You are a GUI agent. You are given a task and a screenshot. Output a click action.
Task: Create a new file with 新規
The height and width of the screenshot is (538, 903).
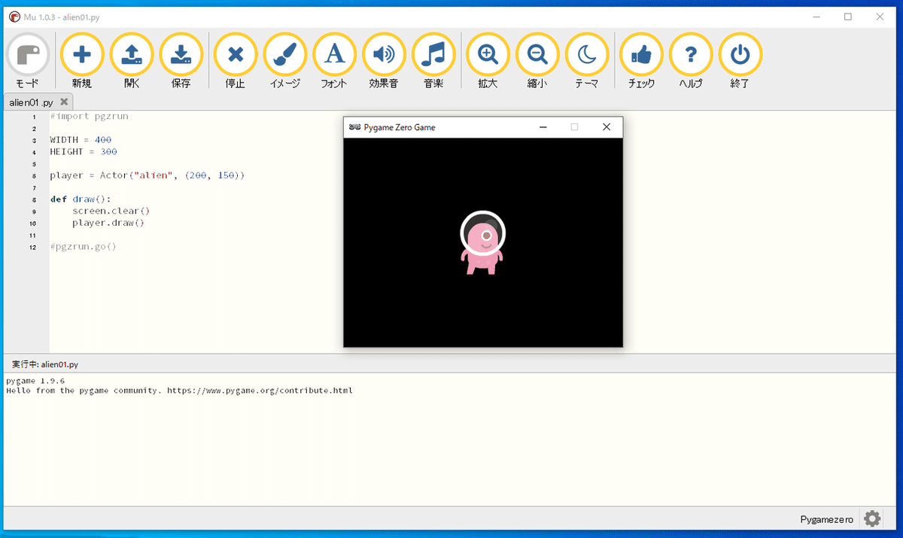[x=82, y=53]
